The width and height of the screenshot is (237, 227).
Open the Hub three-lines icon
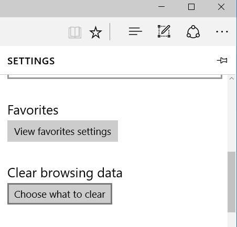(x=135, y=31)
